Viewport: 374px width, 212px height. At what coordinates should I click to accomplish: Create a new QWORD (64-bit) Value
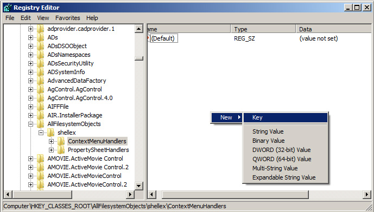click(x=286, y=159)
